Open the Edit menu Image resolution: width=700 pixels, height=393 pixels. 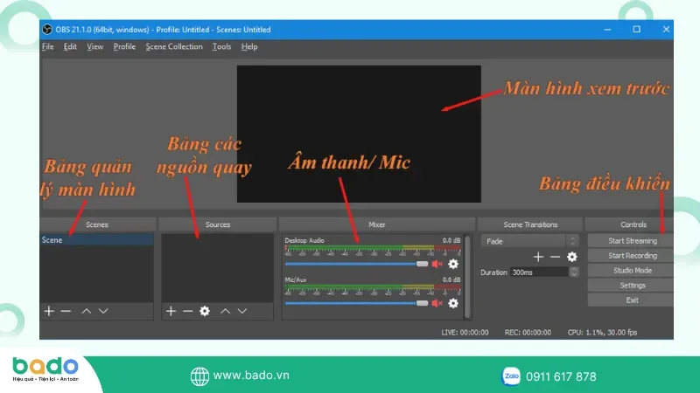click(x=70, y=47)
